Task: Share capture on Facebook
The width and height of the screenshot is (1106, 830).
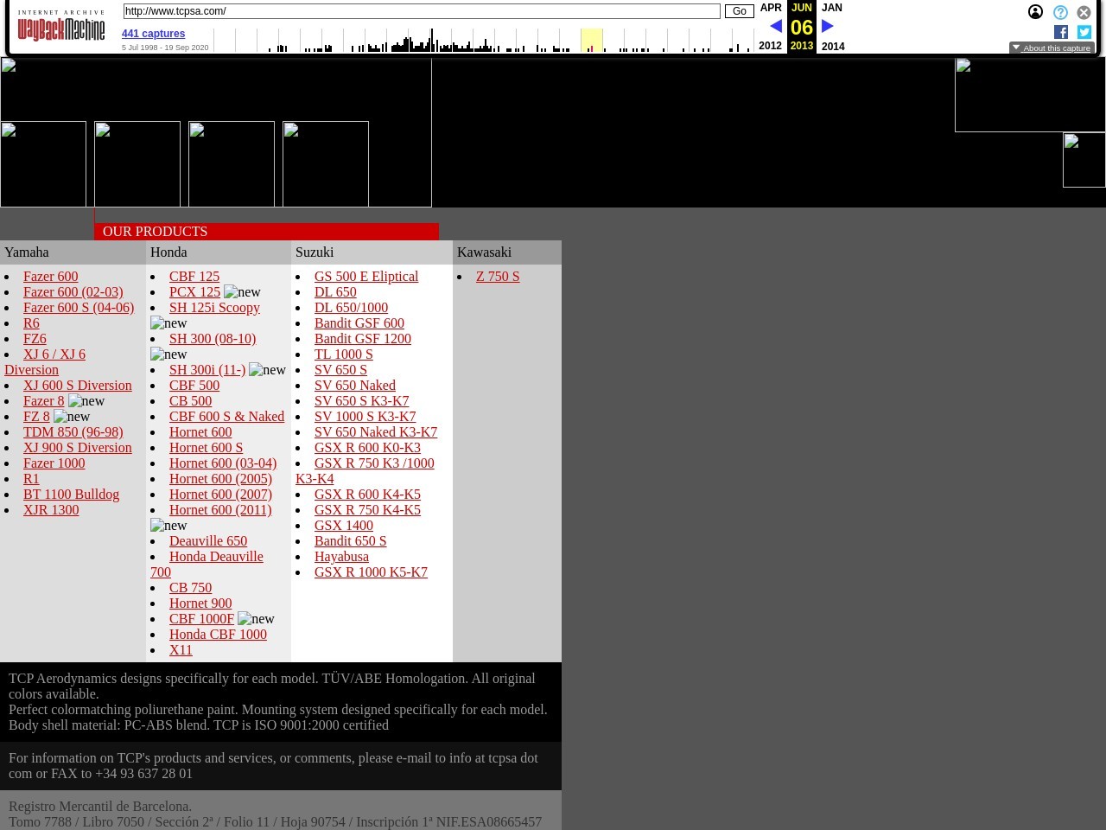Action: click(1061, 32)
